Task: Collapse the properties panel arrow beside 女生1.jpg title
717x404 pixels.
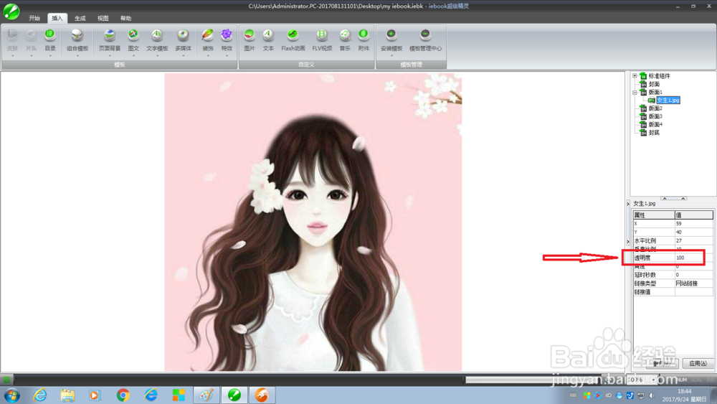Action: click(628, 204)
